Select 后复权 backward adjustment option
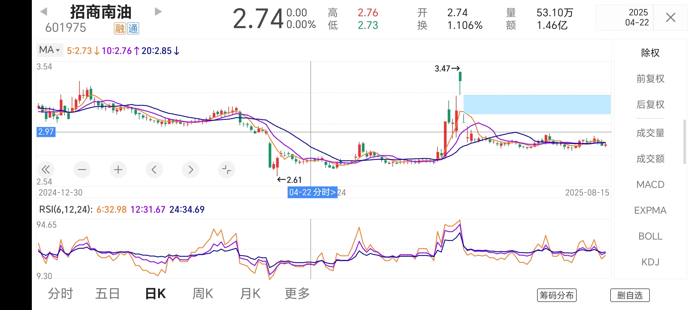This screenshot has width=692, height=310. coord(650,104)
